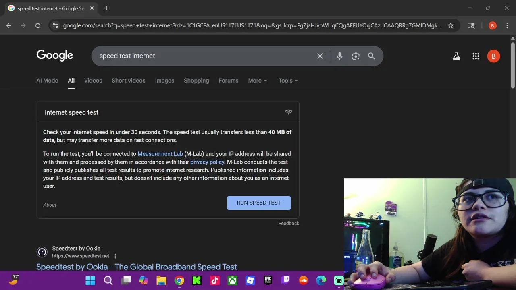Search by image with camera icon
The height and width of the screenshot is (290, 516).
tap(356, 56)
